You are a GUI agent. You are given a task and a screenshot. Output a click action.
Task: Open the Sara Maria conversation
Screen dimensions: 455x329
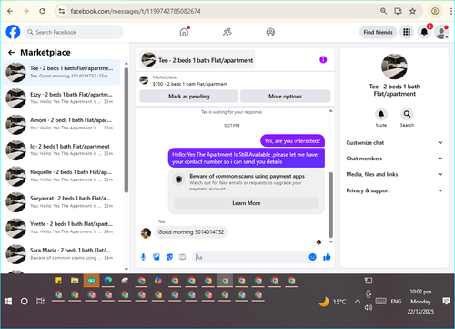[62, 254]
